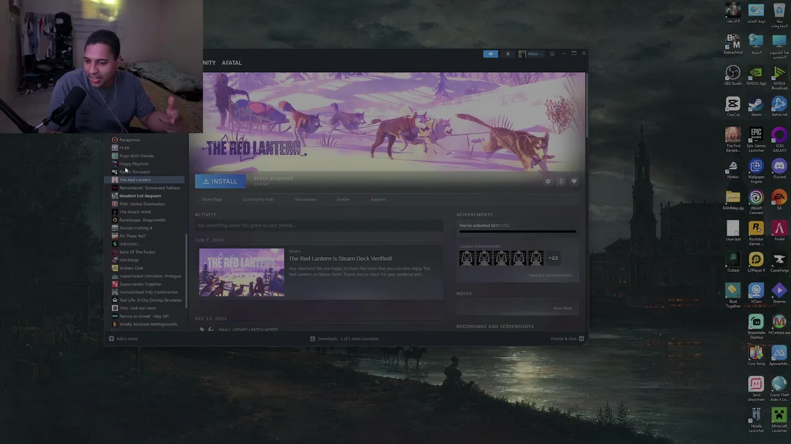Select the Steam desktop shortcut icon
This screenshot has height=444, width=791.
point(756,107)
